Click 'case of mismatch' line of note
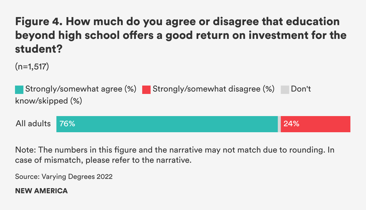366x210 pixels. (x=103, y=160)
